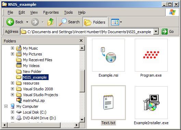Click the folder icon in address bar
181x130 pixels.
24,31
